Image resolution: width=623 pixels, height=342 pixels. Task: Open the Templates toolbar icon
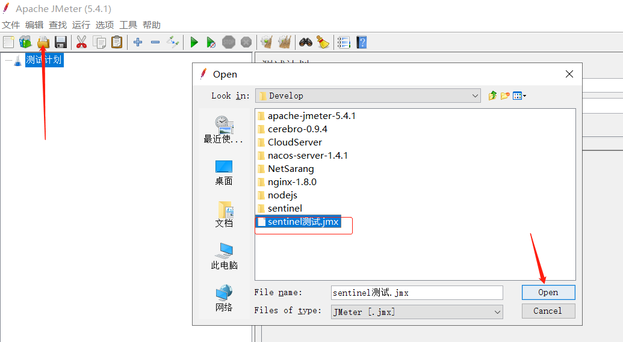(25, 42)
